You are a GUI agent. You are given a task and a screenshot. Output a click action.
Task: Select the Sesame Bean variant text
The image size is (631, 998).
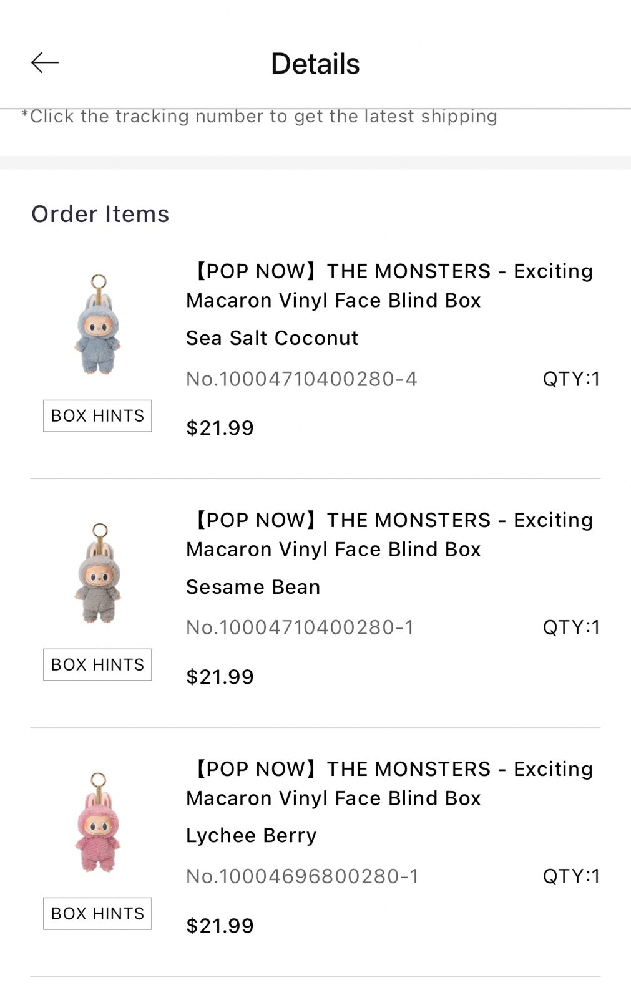point(253,587)
